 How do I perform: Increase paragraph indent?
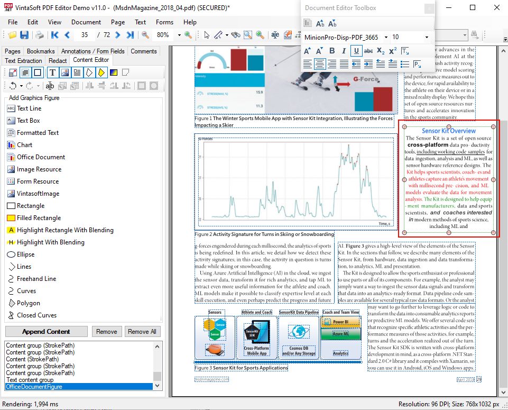pos(368,64)
